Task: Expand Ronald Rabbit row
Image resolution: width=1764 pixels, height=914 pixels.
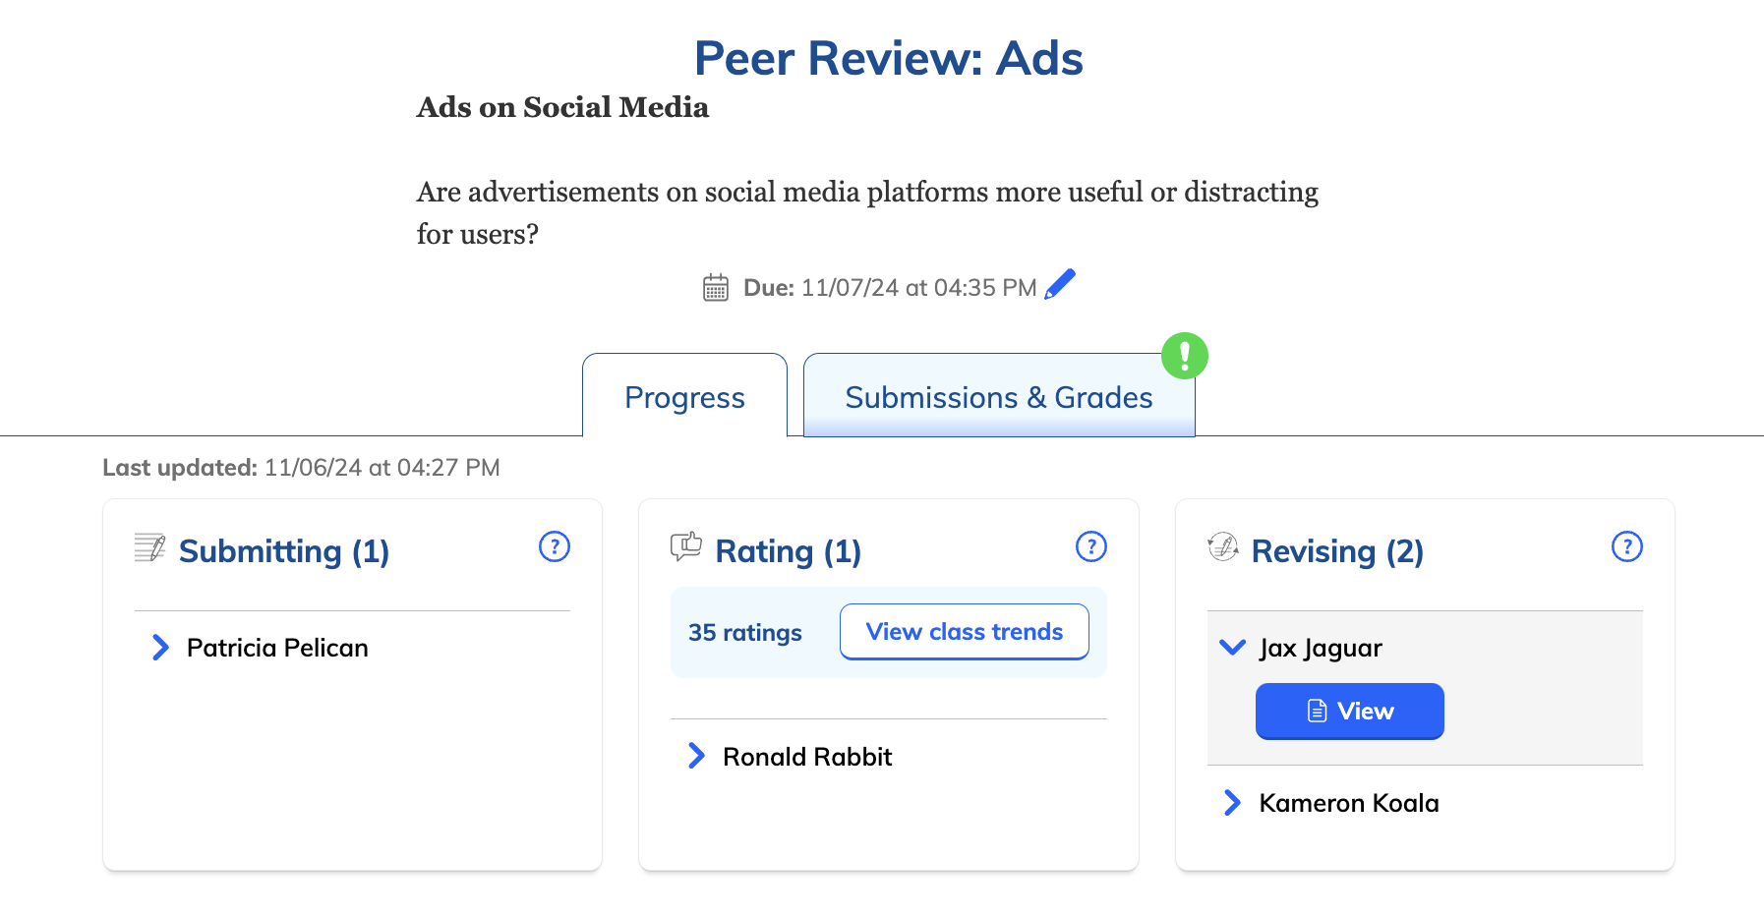Action: click(x=696, y=756)
